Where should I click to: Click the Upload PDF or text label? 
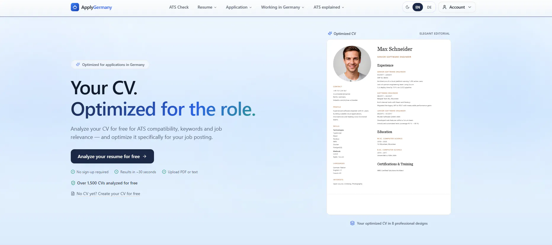[183, 172]
